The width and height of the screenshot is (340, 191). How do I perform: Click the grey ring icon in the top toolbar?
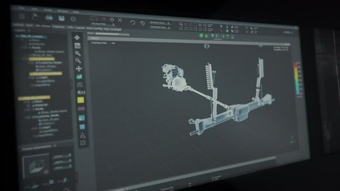coord(73,19)
